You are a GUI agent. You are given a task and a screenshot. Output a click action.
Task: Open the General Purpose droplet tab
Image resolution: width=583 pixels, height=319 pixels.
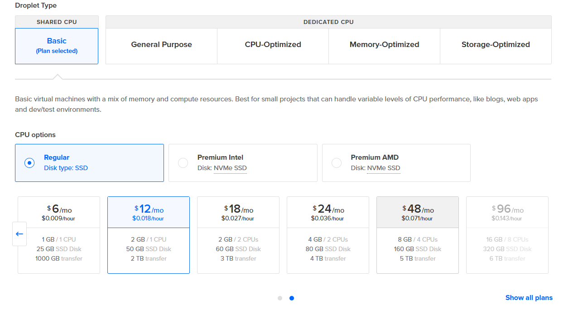point(161,45)
